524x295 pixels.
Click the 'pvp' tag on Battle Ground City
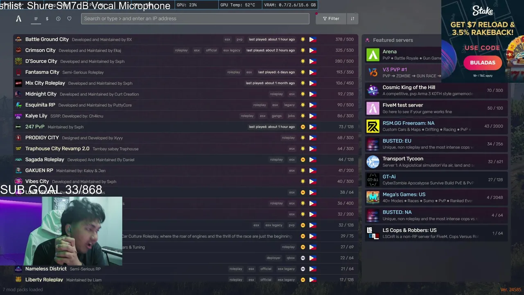click(x=239, y=39)
